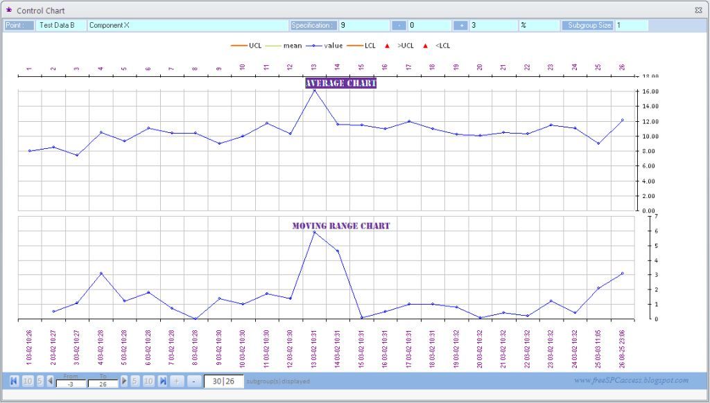The height and width of the screenshot is (403, 710).
Task: Select the Specification value field showing 9
Action: point(364,26)
